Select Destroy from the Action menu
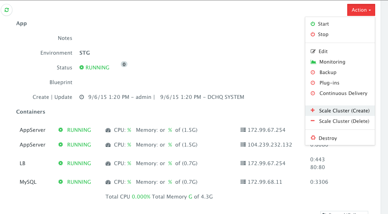 [x=327, y=138]
